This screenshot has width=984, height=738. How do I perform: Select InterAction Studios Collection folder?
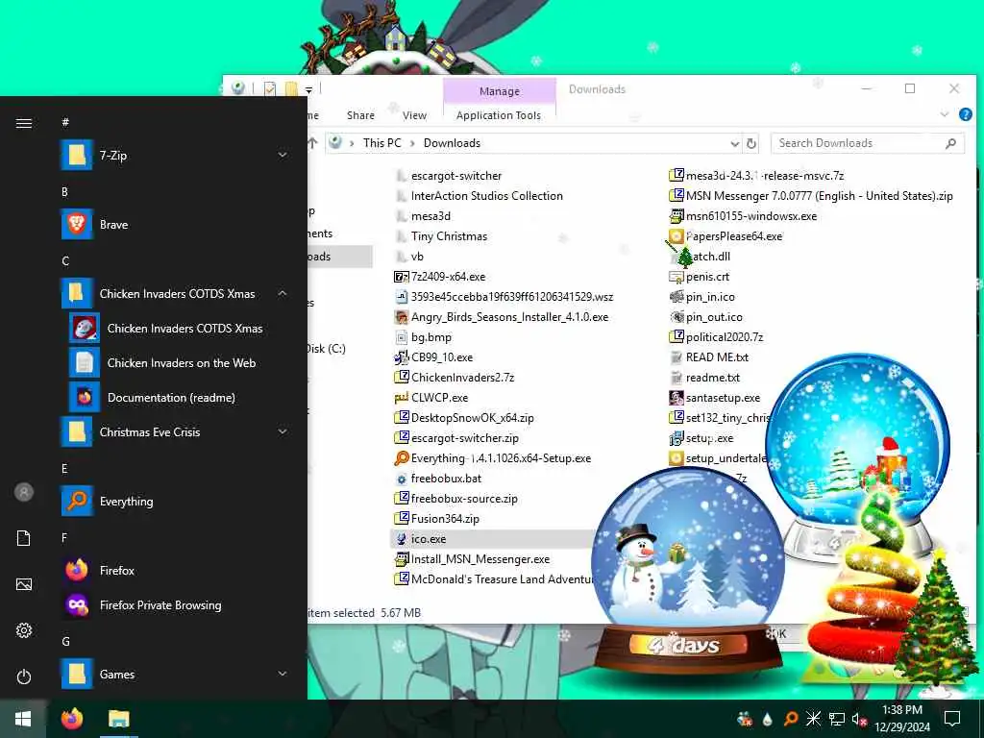pyautogui.click(x=479, y=196)
